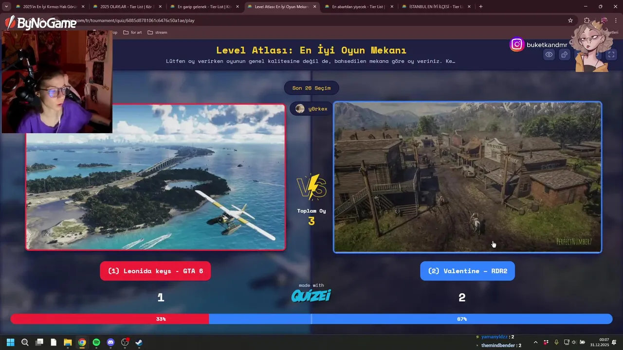
Task: Close the "En abartılan yiyecek" tab
Action: [392, 7]
